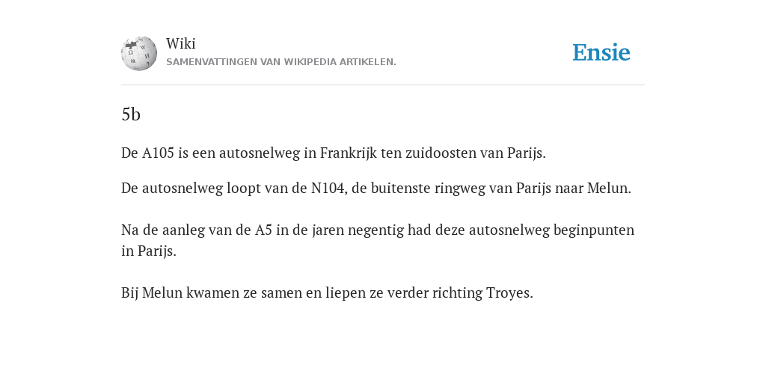766x383 pixels.
Task: Click the Wikipedia globe logo
Action: pos(139,53)
